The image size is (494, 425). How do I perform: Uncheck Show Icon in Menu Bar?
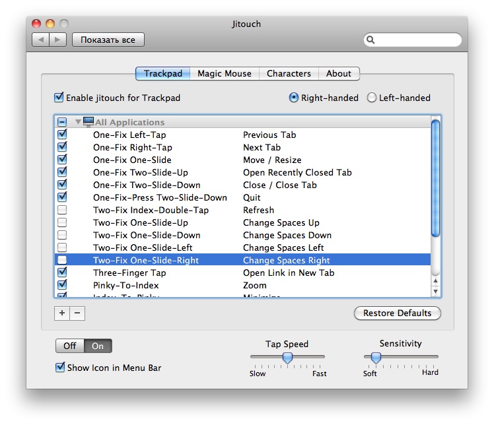[60, 368]
